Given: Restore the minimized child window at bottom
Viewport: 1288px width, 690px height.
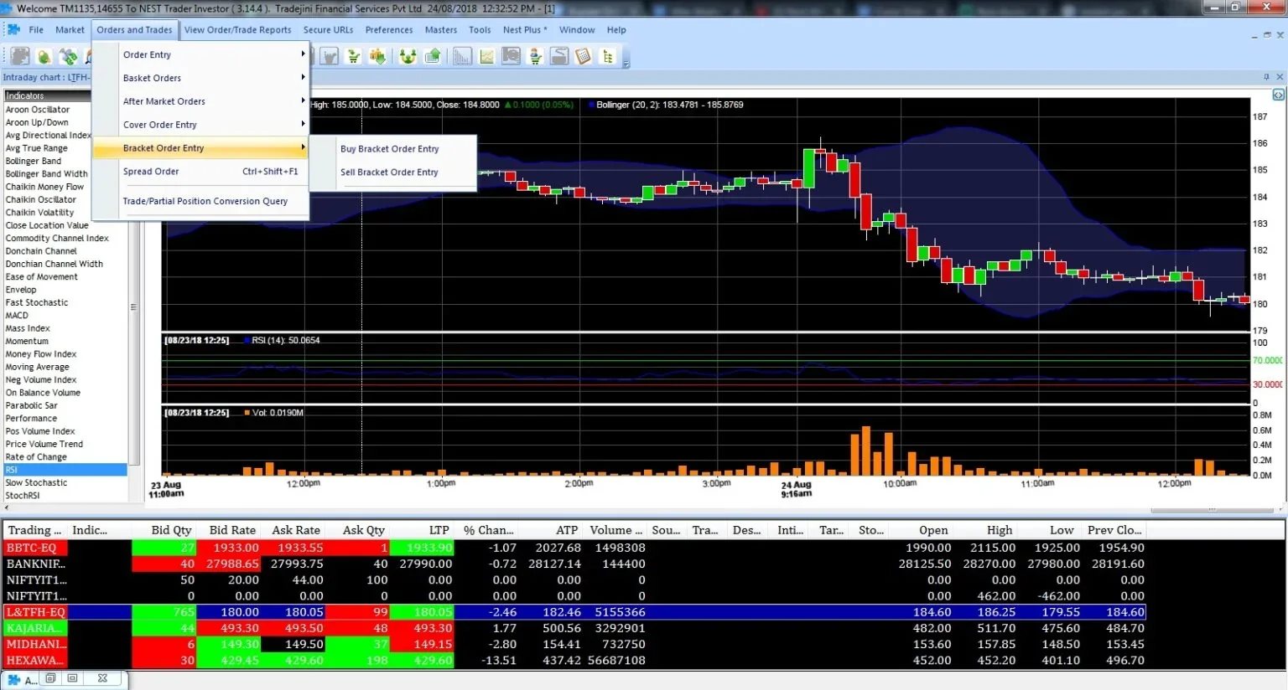Looking at the screenshot, I should [x=50, y=678].
